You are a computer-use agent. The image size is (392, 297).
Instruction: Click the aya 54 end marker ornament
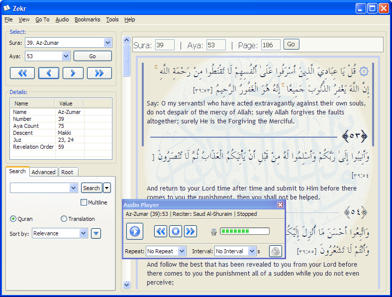(x=356, y=212)
